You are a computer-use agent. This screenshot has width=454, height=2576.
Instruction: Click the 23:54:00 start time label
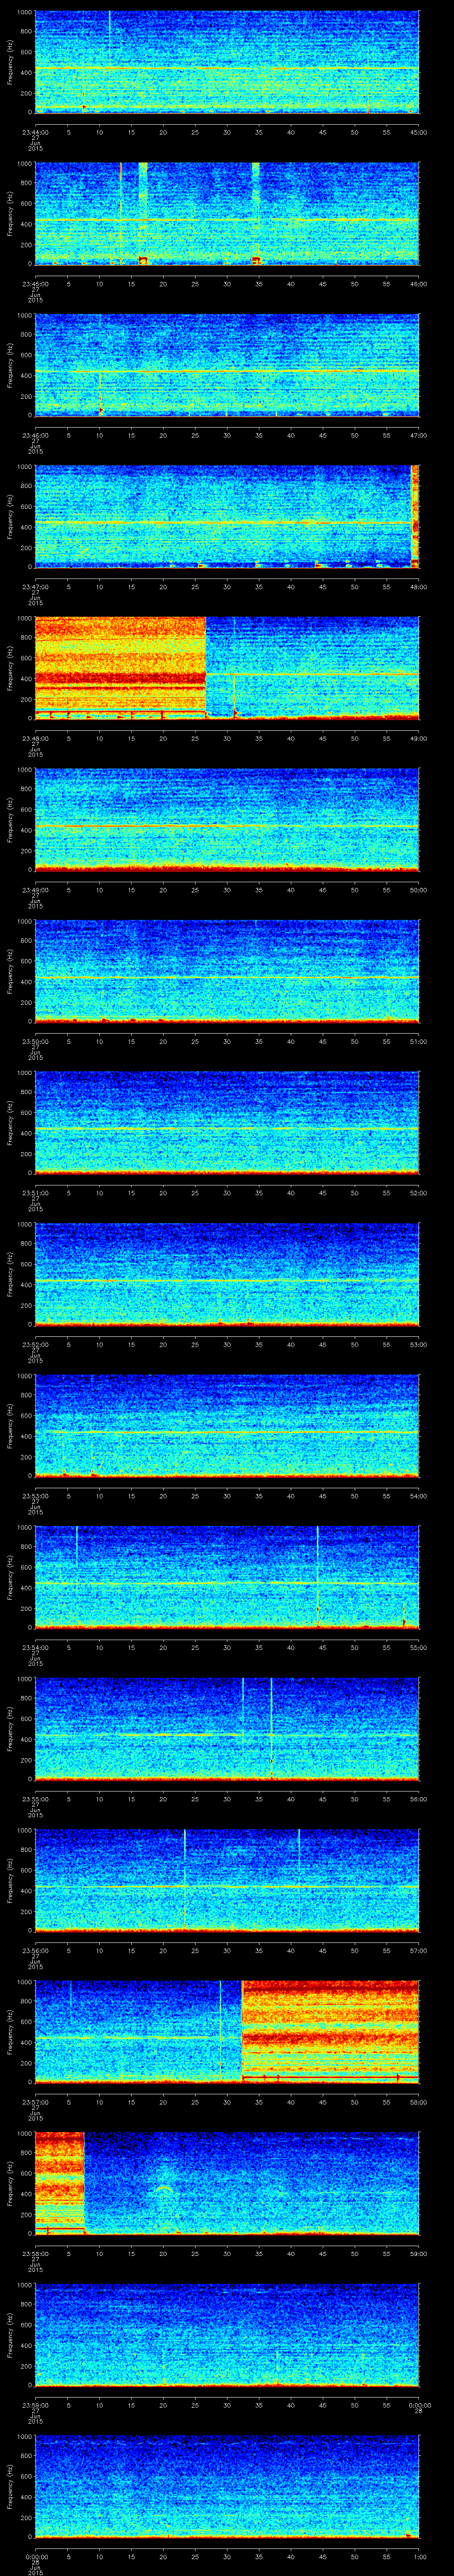click(x=35, y=1647)
